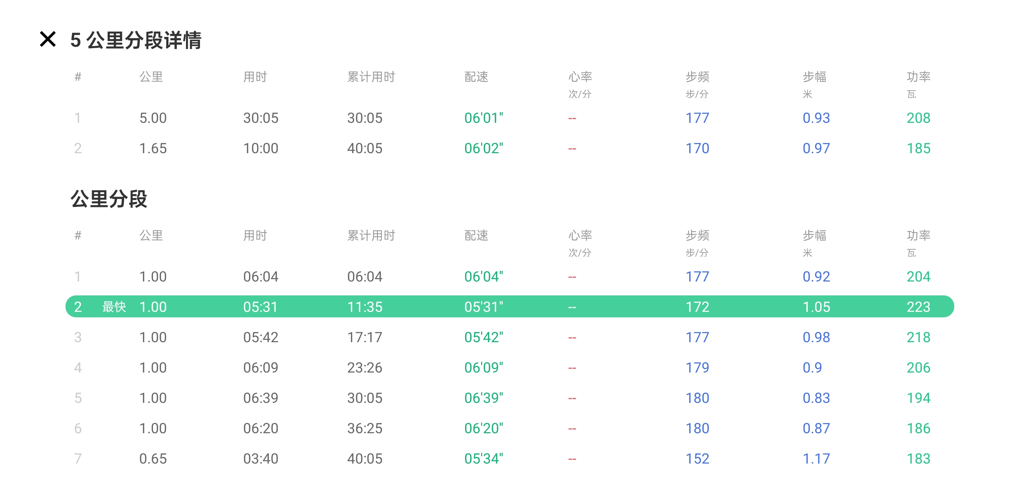Click the 公里分段 section heading
Screen dimensions: 1015x495
[109, 199]
